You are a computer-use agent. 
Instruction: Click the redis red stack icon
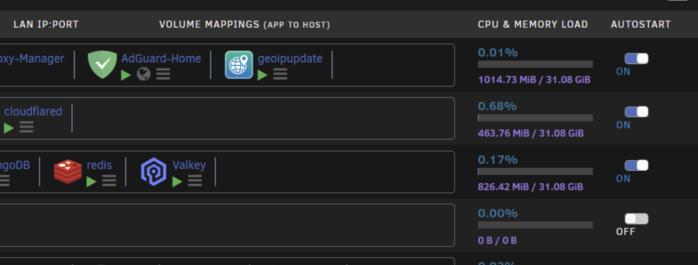pyautogui.click(x=68, y=172)
